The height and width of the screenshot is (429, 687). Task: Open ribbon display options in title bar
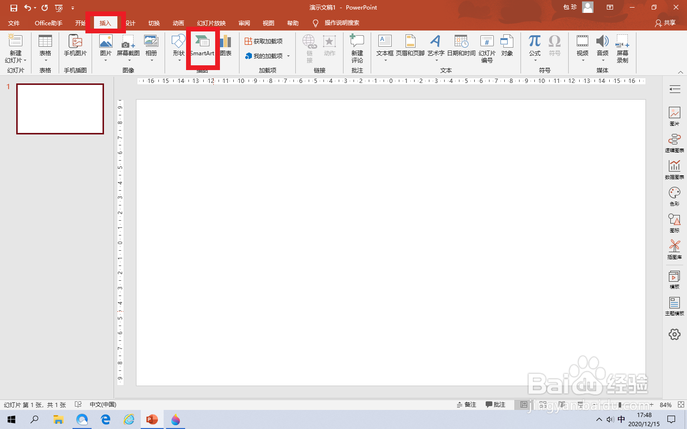610,8
